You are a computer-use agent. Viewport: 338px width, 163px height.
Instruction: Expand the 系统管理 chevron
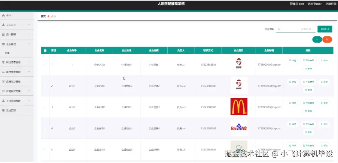29,110
